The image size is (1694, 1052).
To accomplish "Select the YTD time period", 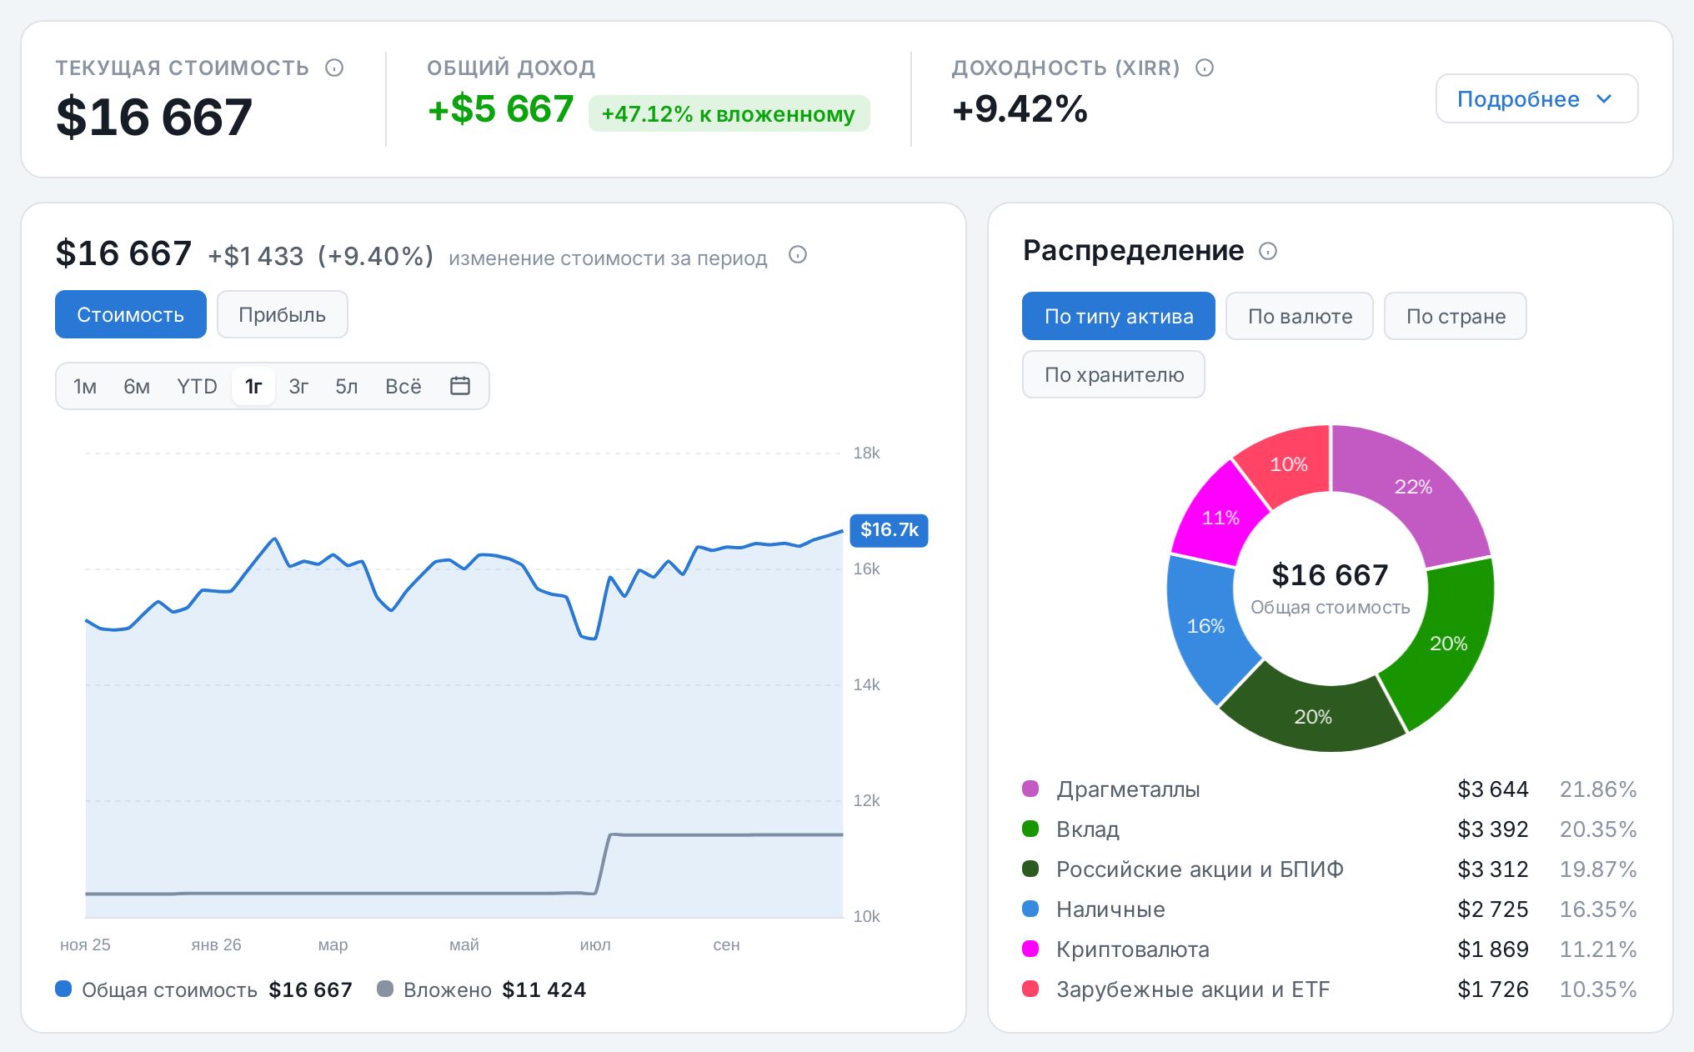I will coord(197,387).
